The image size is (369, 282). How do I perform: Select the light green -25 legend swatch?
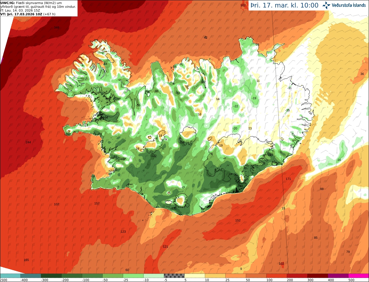point(133,276)
